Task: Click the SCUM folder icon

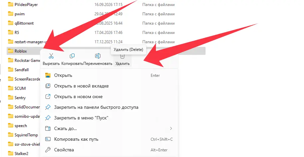Action: tap(10, 88)
